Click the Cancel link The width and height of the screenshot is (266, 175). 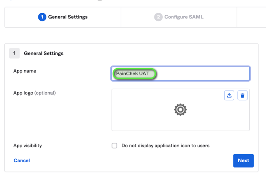coord(22,160)
